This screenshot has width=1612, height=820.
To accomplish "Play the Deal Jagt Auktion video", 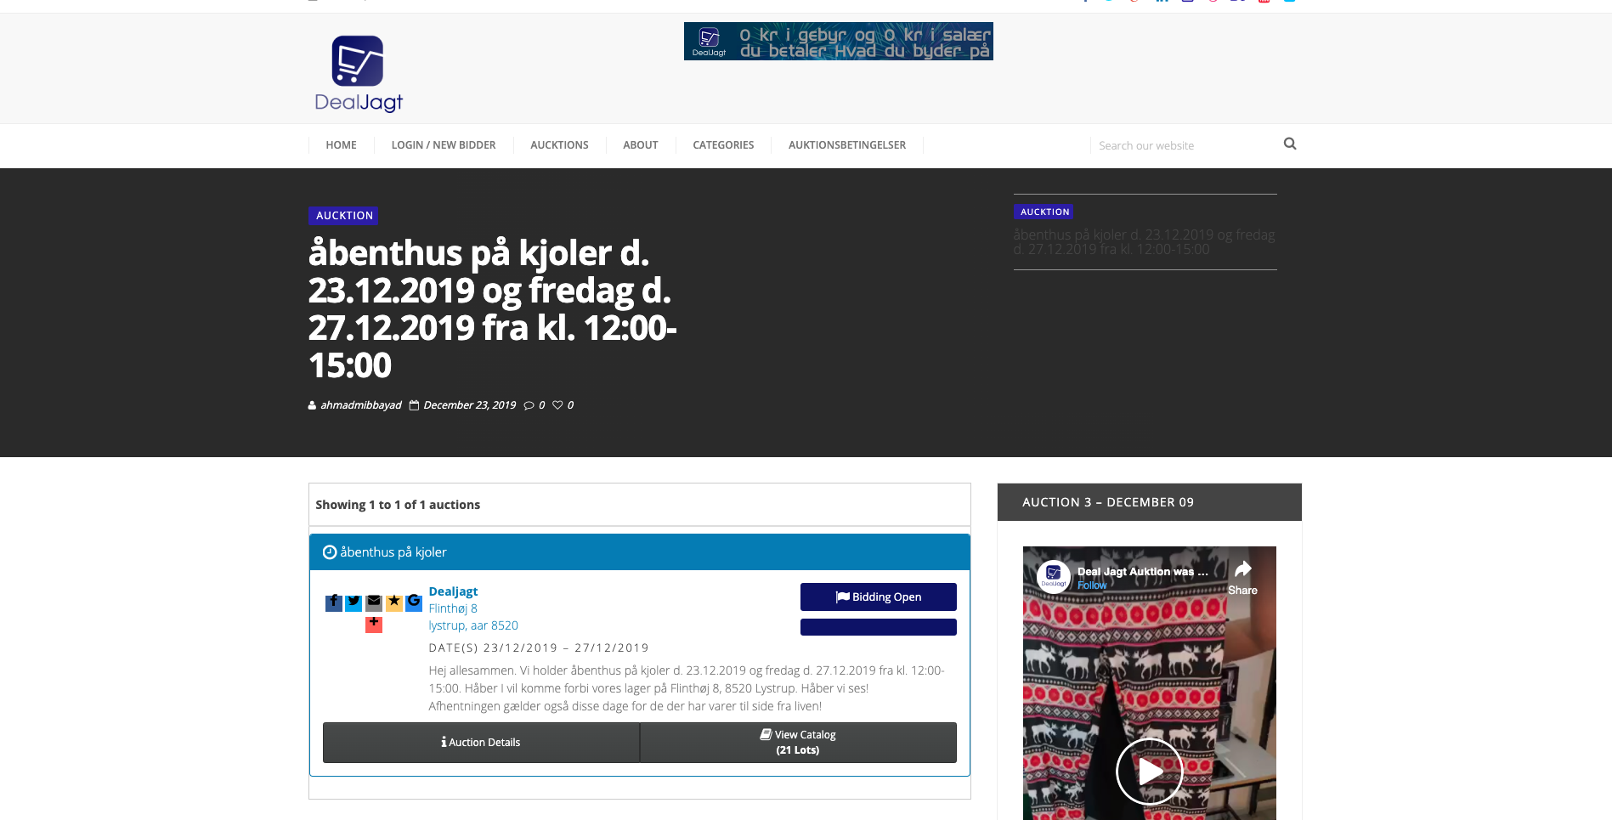I will (x=1149, y=771).
